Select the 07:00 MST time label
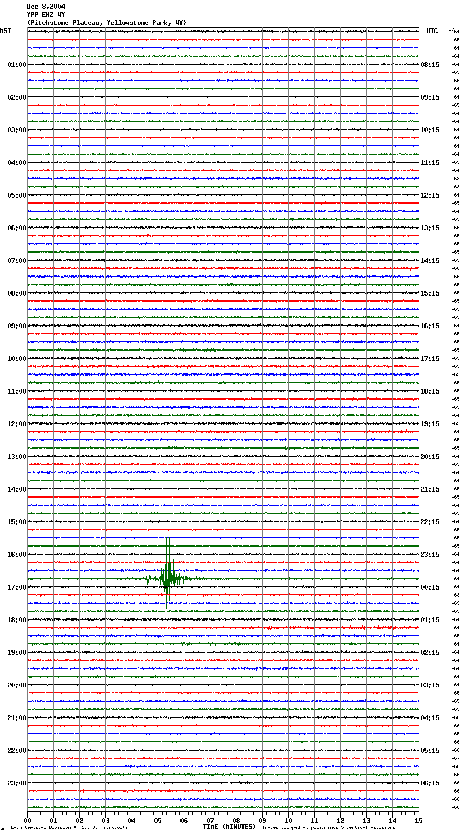This screenshot has width=462, height=835. (x=16, y=261)
